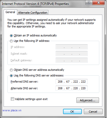This screenshot has width=107, height=118.
Task: Enable Validate settings upon exit checkbox
Action: point(12,99)
